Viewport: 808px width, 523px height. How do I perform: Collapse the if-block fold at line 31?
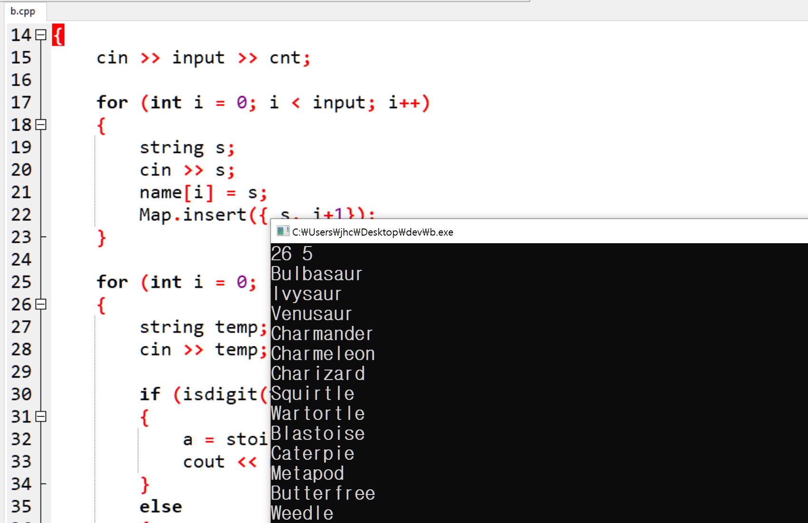coord(41,417)
